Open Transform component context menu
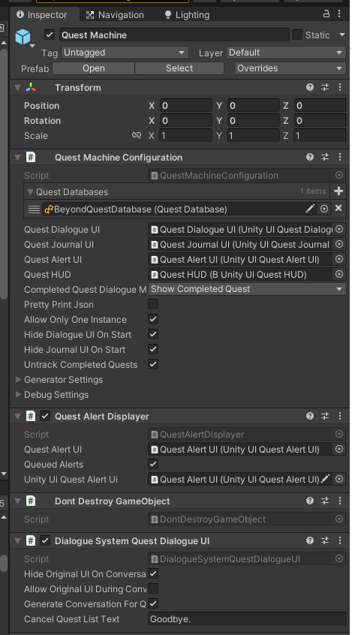352x635 pixels. click(x=340, y=87)
